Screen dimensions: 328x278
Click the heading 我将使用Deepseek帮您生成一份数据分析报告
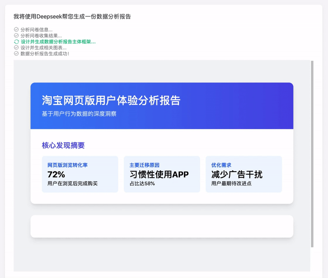[x=72, y=17]
